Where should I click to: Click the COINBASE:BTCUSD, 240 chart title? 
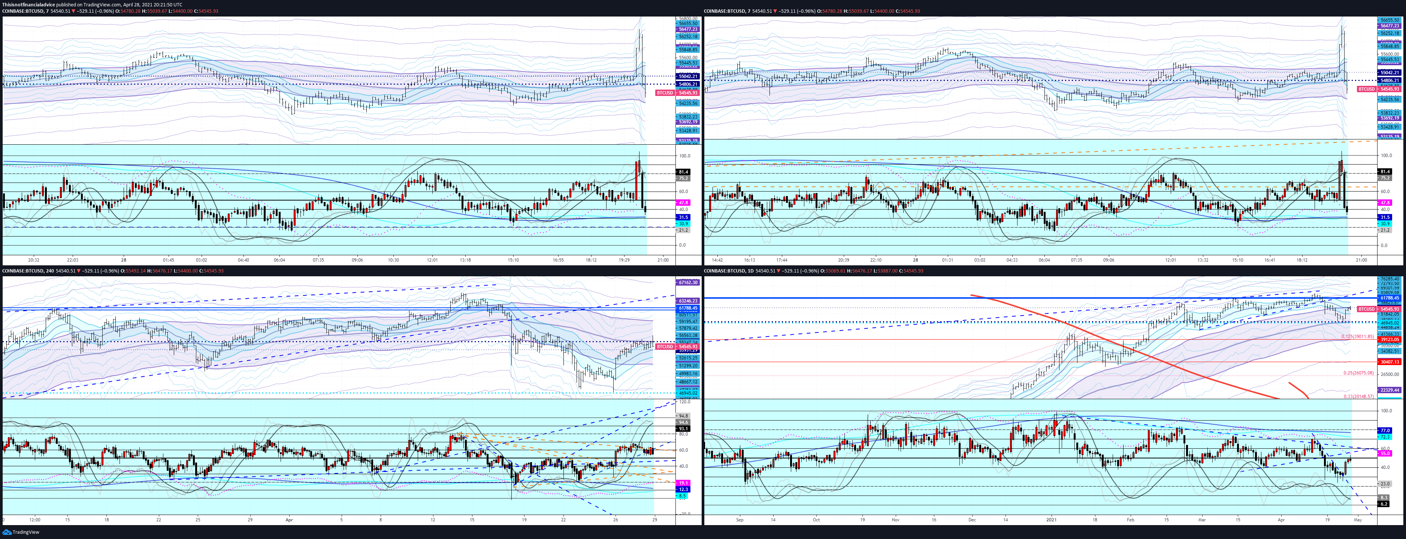click(28, 271)
